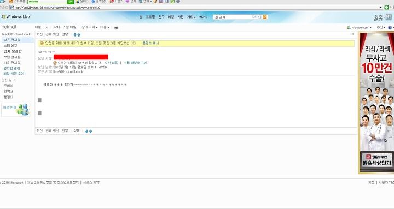Click shield icon in yellow safety bar
This screenshot has width=394, height=209.
coord(42,43)
